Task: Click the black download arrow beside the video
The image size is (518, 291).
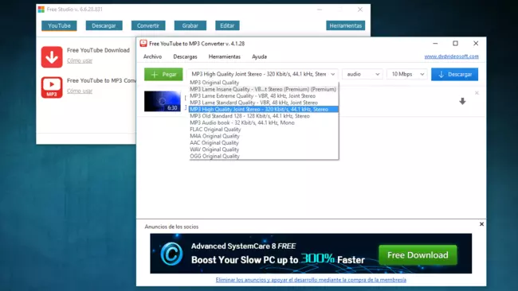Action: pos(462,102)
